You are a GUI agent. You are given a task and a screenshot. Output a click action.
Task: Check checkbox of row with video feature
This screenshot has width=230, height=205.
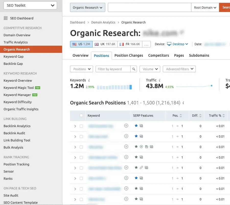click(x=81, y=147)
